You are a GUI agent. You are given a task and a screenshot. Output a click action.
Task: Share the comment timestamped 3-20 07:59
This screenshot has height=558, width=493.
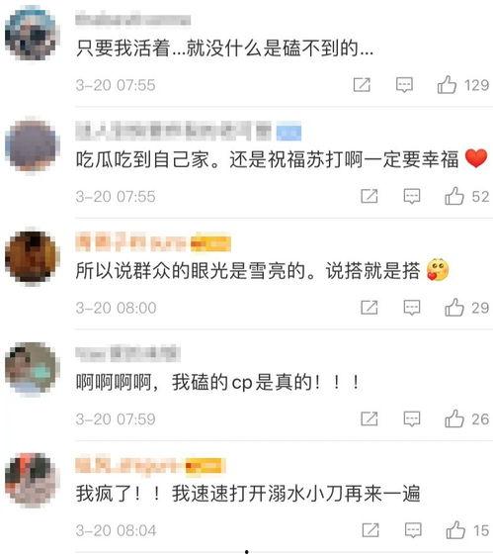point(370,418)
